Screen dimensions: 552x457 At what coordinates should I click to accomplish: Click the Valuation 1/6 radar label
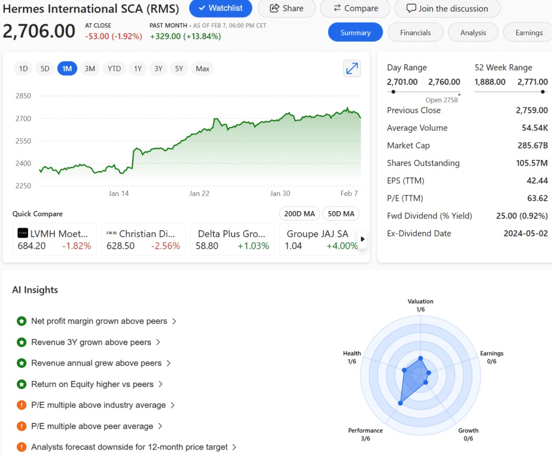point(420,305)
